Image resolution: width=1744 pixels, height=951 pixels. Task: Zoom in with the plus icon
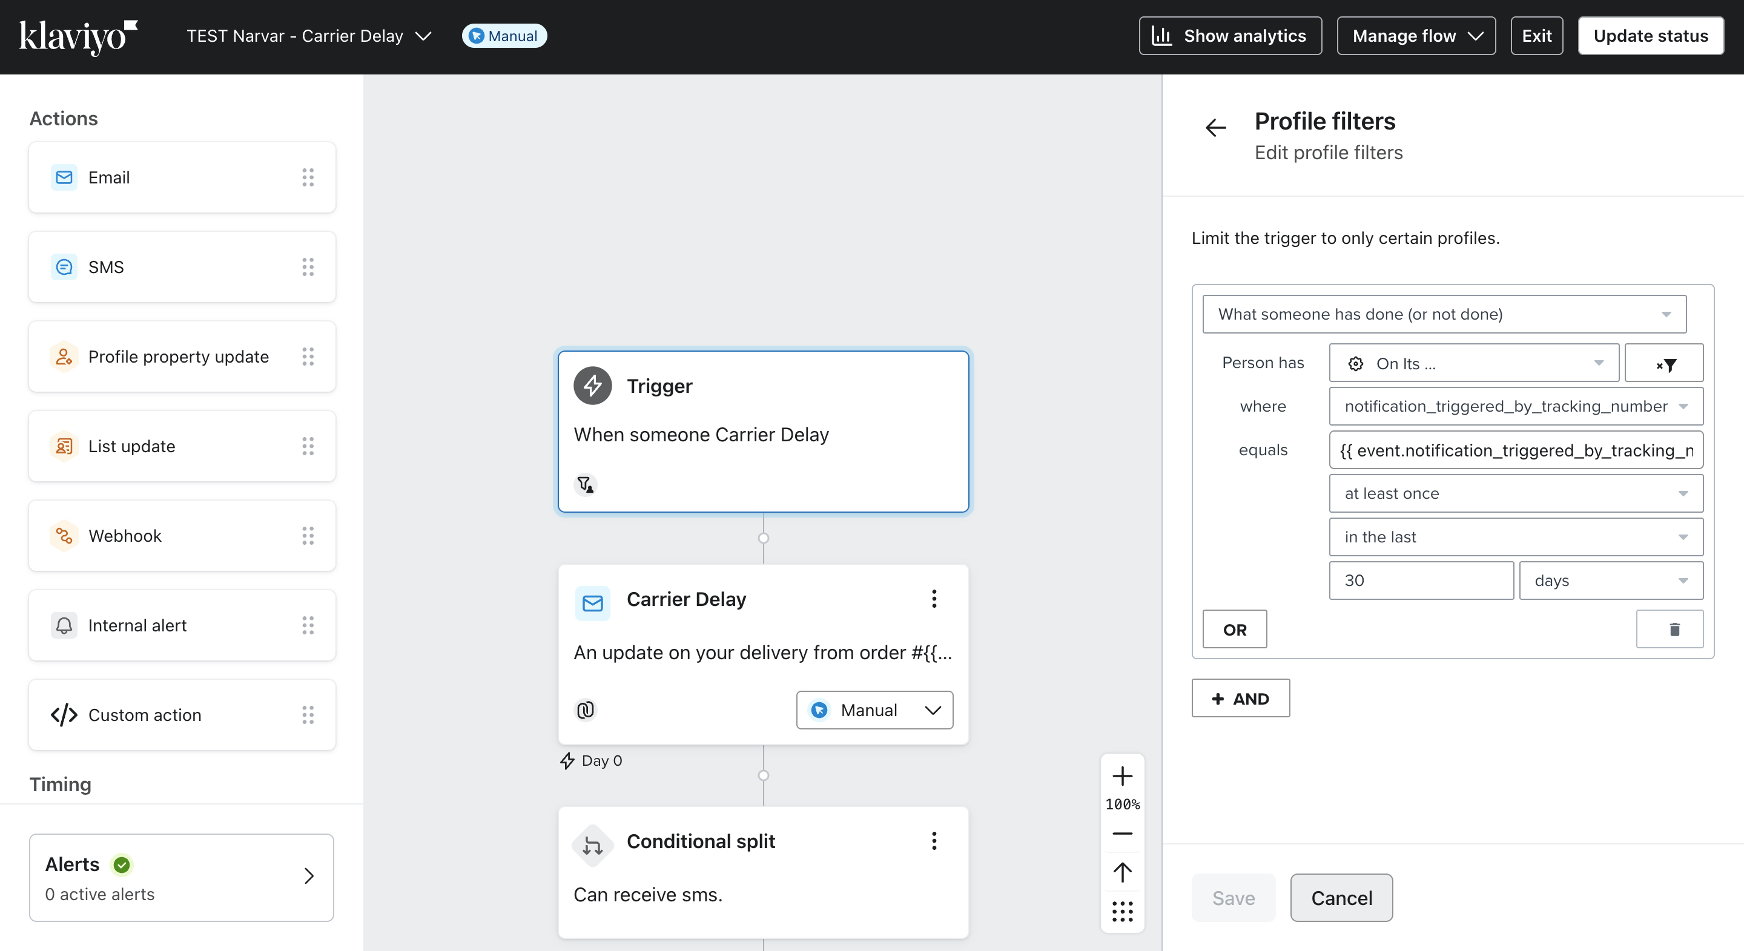[1123, 777]
